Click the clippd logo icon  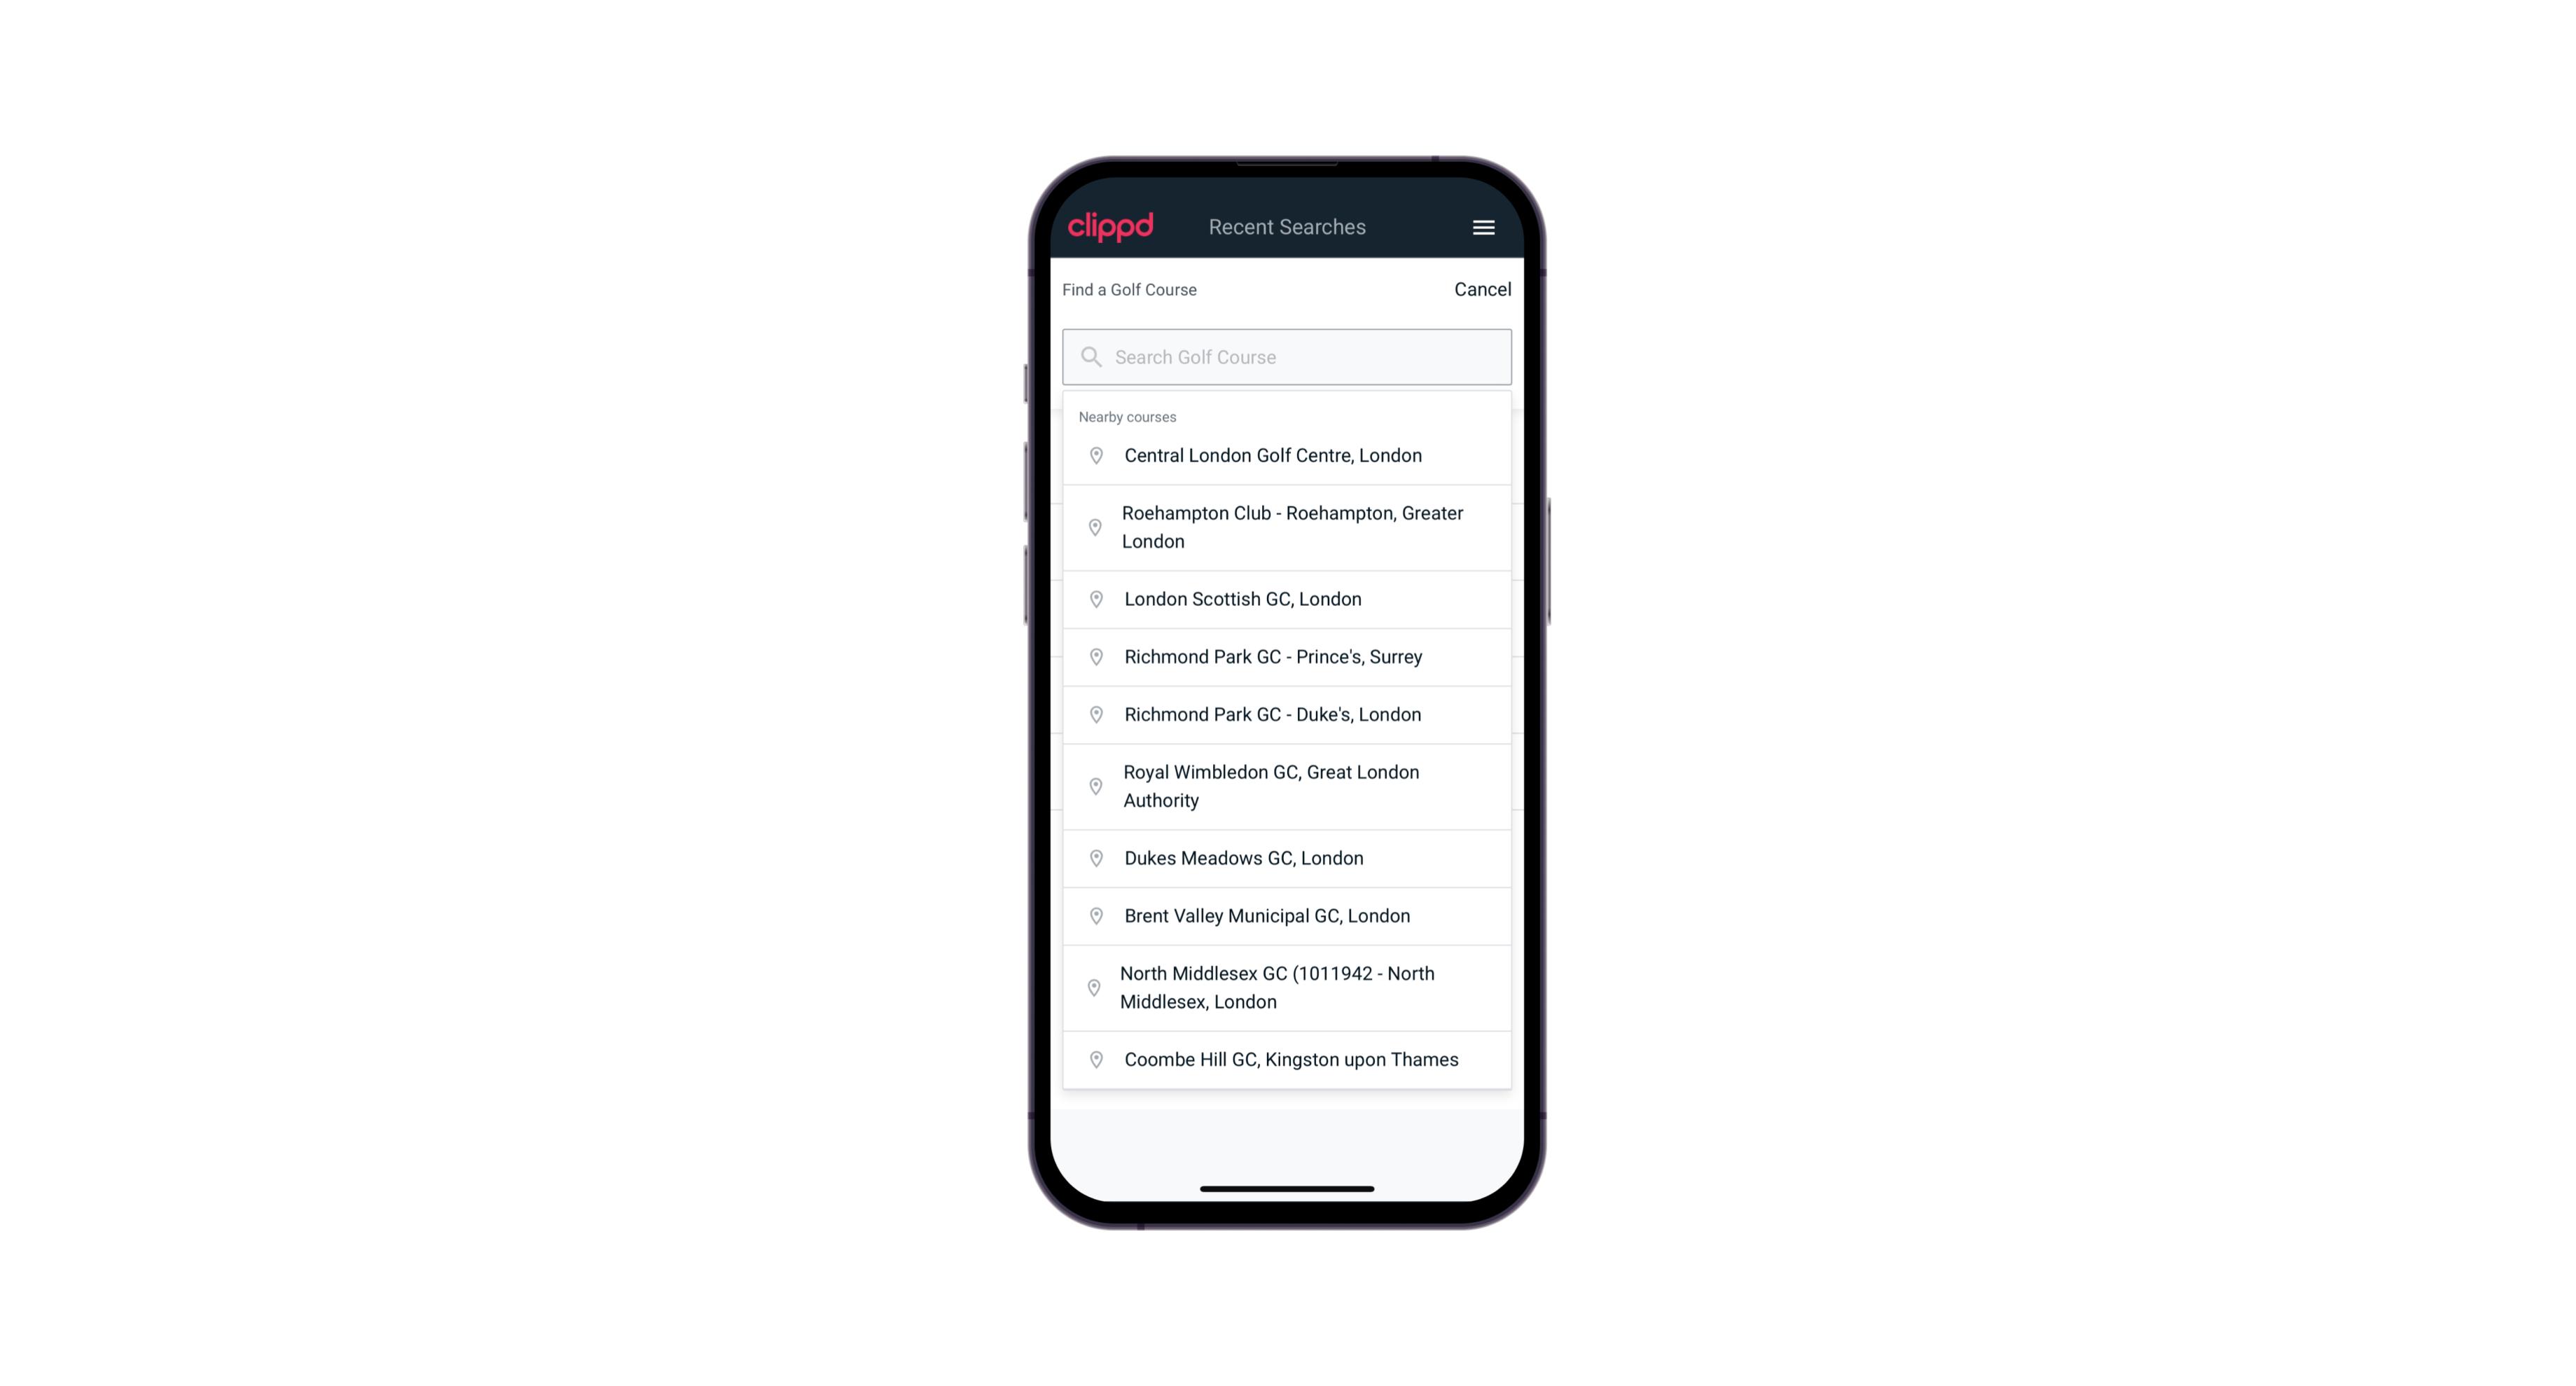1112,227
